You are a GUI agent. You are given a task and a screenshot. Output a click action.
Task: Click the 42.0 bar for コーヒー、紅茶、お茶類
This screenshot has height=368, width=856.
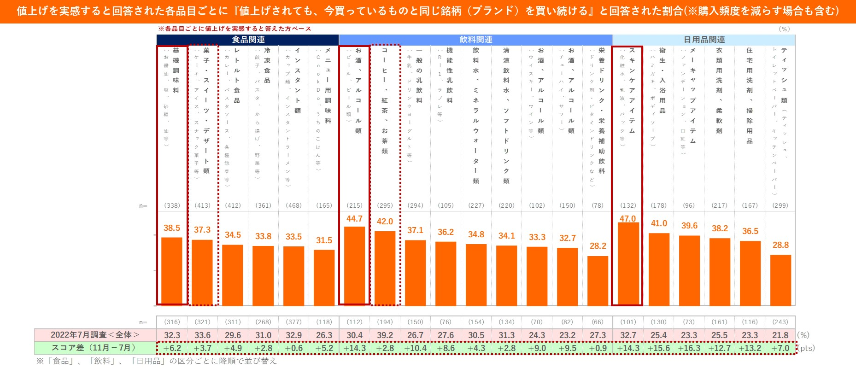(x=385, y=268)
